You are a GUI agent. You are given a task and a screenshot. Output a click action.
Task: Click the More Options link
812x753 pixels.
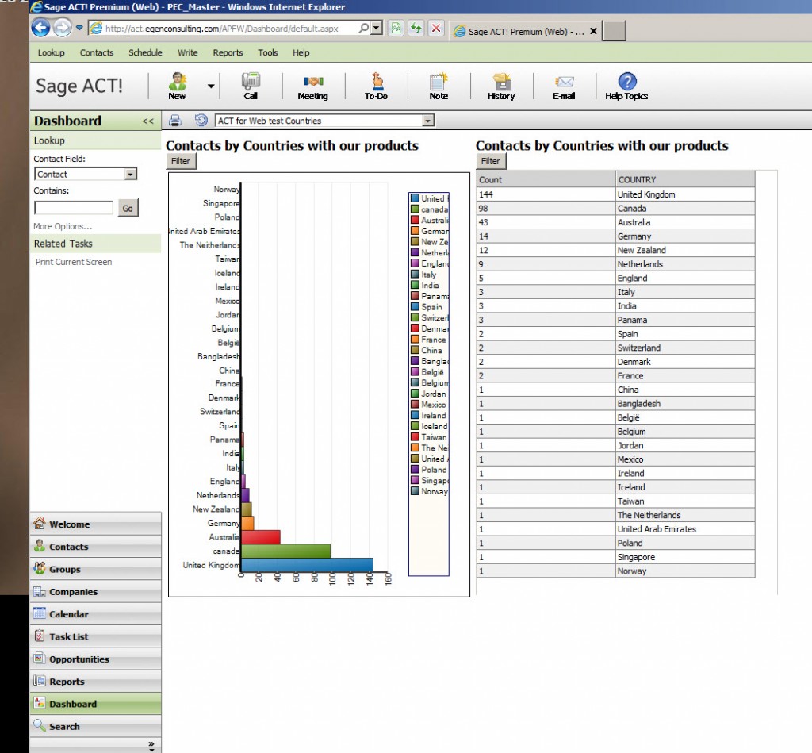pyautogui.click(x=63, y=226)
